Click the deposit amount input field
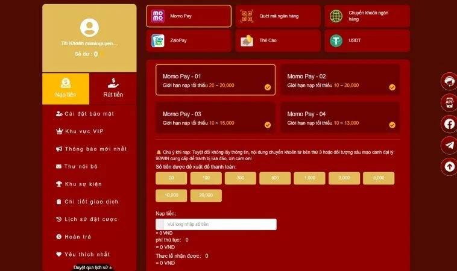The width and height of the screenshot is (457, 271). pos(216,225)
